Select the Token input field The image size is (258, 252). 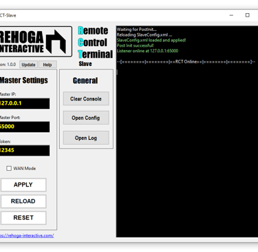(x=24, y=151)
